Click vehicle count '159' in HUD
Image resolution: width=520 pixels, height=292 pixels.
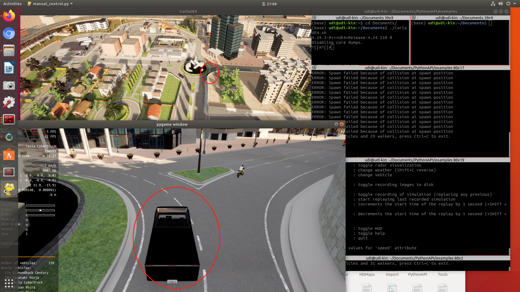point(51,263)
